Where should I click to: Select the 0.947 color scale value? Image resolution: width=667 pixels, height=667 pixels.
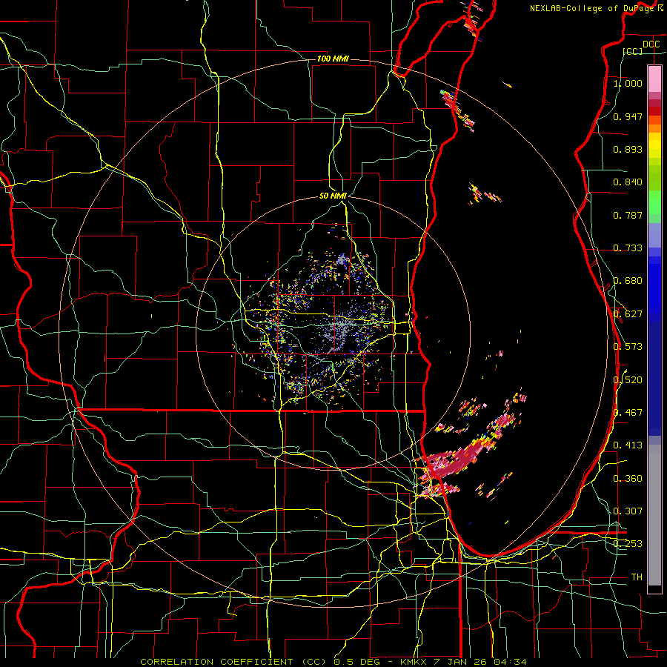pyautogui.click(x=628, y=116)
